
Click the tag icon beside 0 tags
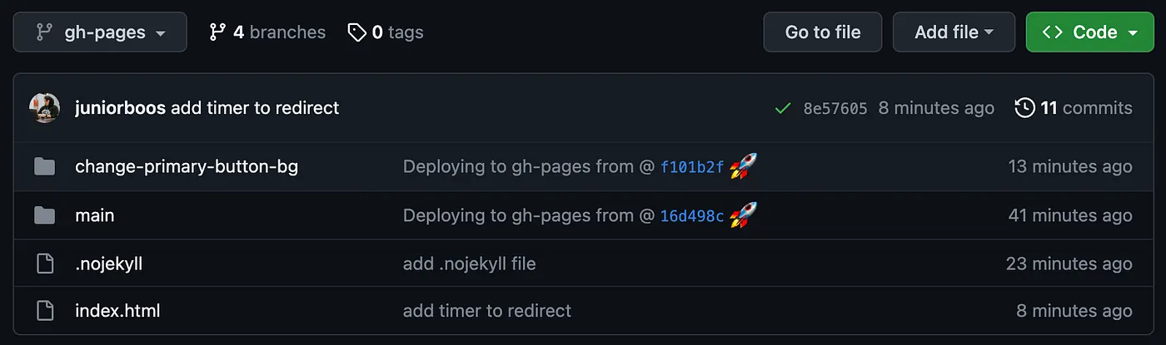pyautogui.click(x=357, y=32)
